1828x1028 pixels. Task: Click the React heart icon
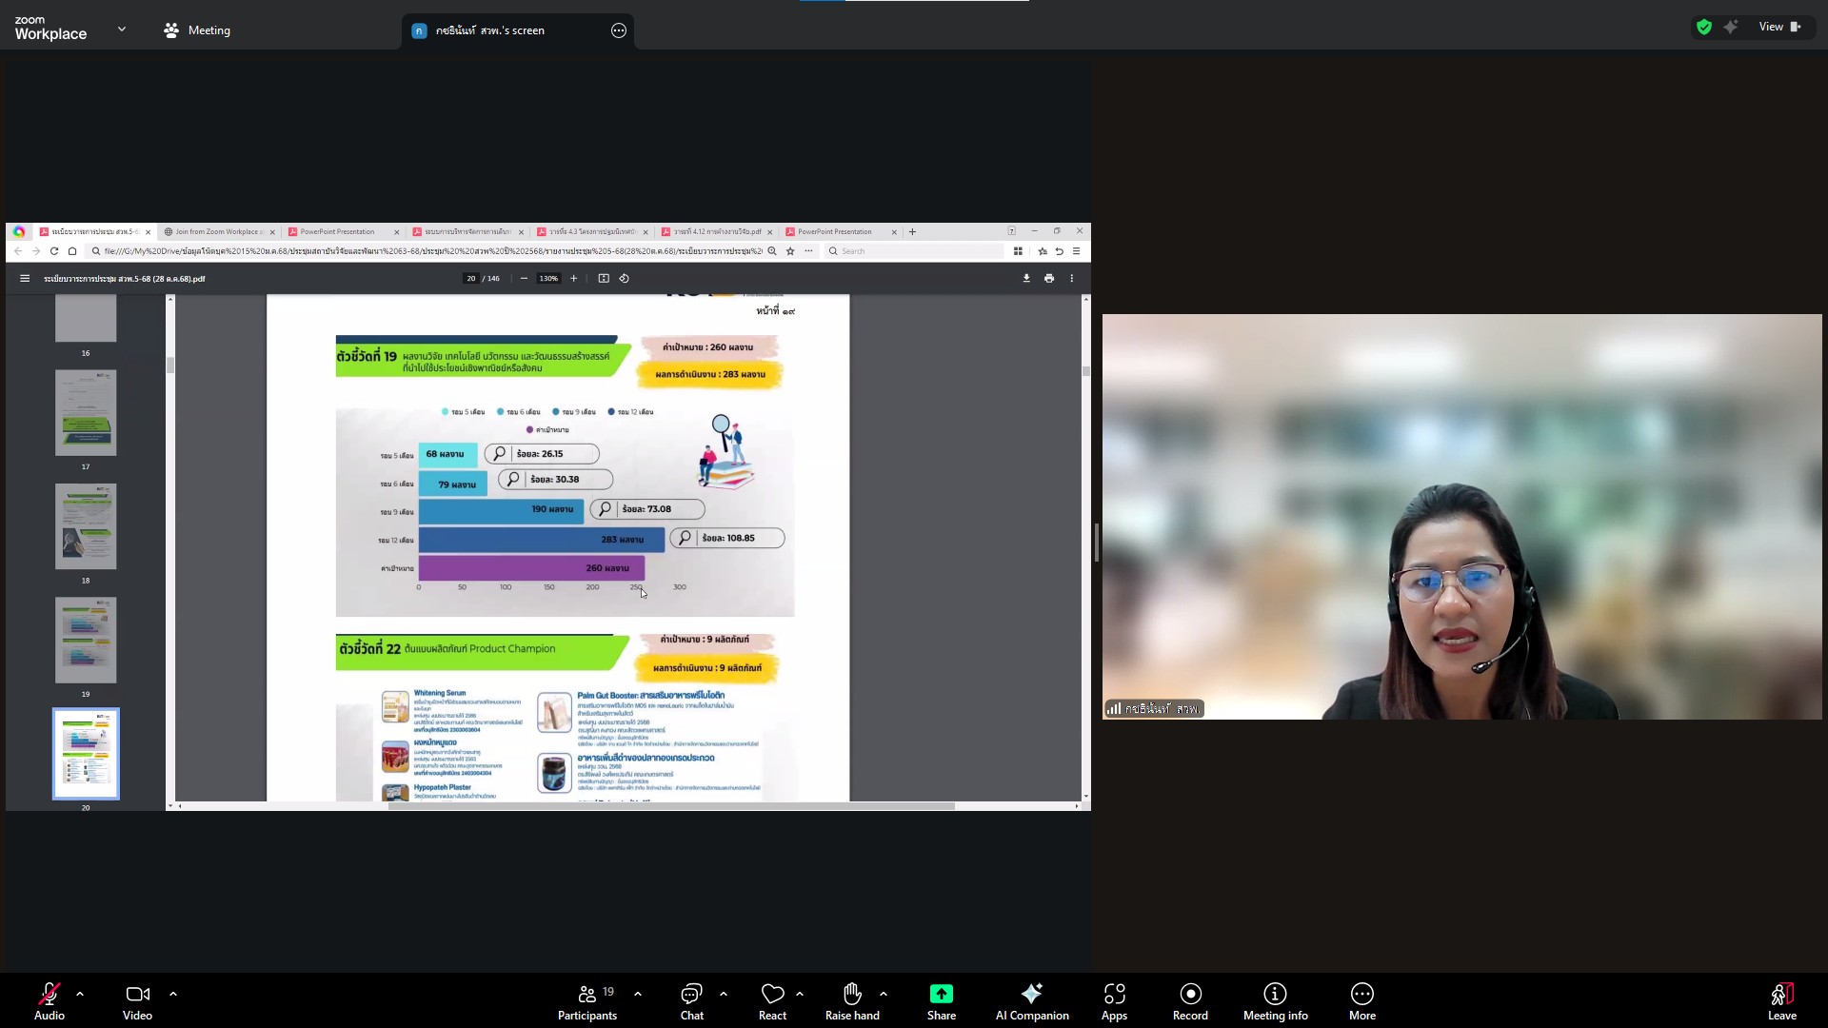tap(772, 995)
